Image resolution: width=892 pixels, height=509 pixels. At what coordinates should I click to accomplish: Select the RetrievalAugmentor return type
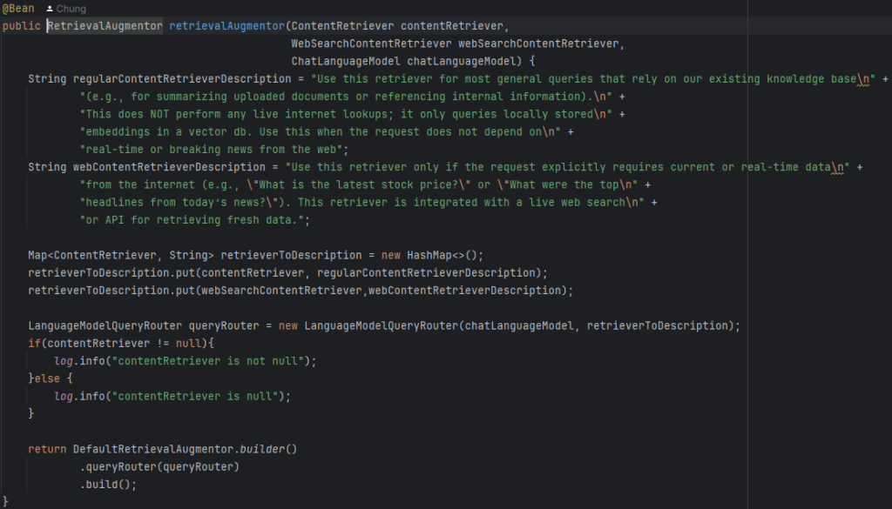click(x=105, y=26)
